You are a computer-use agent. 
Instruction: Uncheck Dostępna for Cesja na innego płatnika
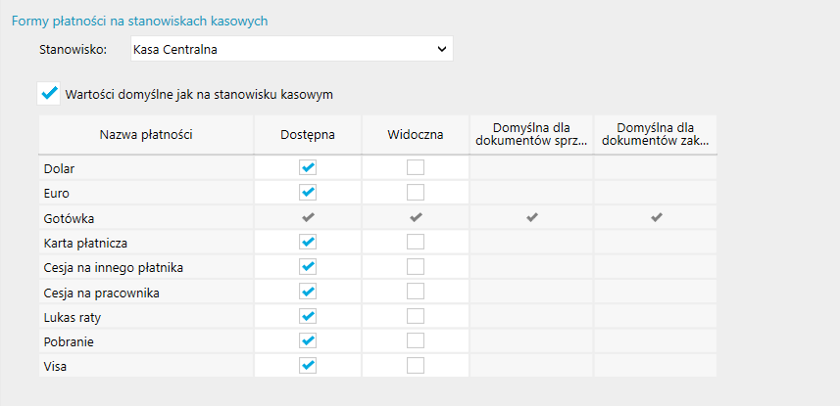[308, 266]
